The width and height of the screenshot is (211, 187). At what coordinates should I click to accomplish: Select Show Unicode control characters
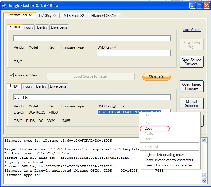pos(169,160)
